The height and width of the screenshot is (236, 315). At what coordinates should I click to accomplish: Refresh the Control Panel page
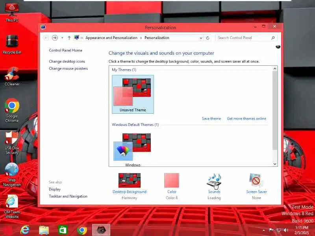[208, 38]
